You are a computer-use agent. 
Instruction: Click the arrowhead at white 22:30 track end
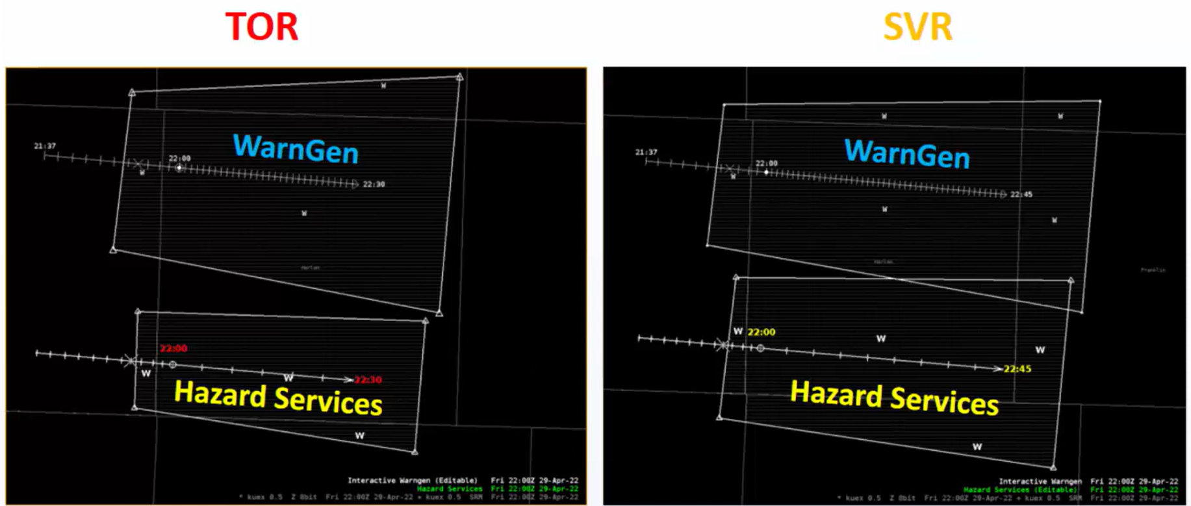tap(355, 184)
